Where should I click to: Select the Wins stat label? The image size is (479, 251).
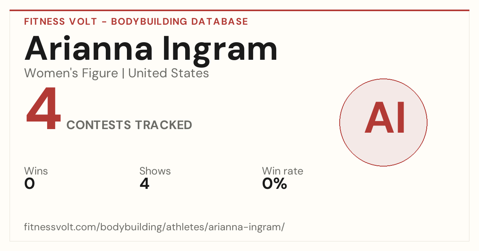[x=36, y=171]
